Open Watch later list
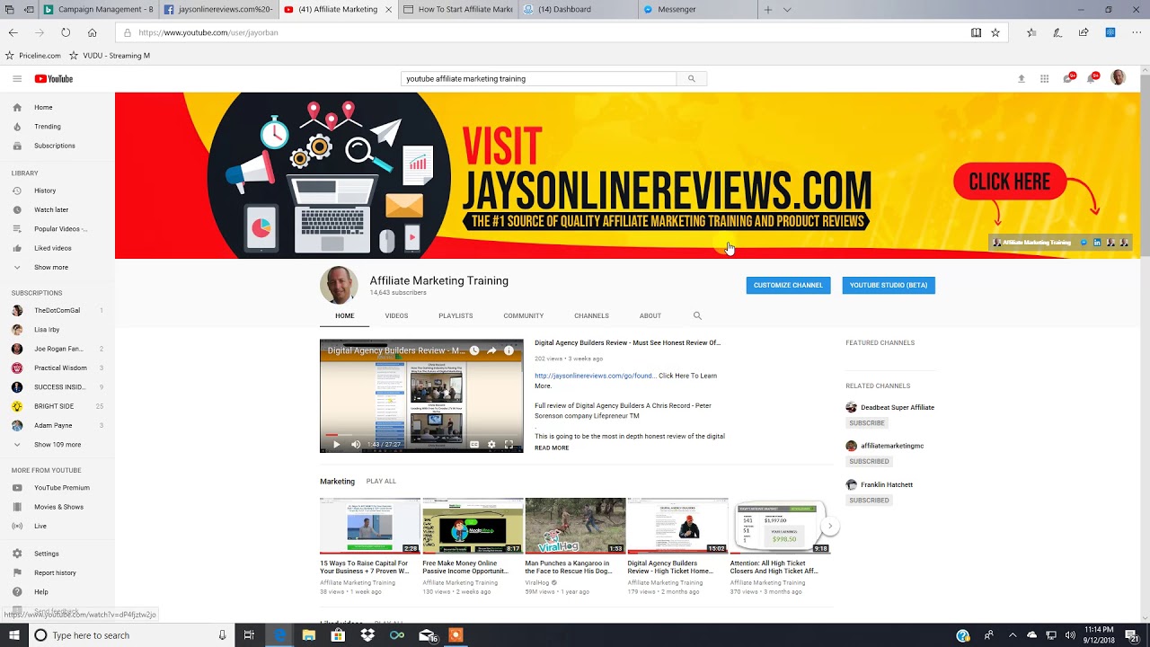The width and height of the screenshot is (1150, 647). coord(57,209)
